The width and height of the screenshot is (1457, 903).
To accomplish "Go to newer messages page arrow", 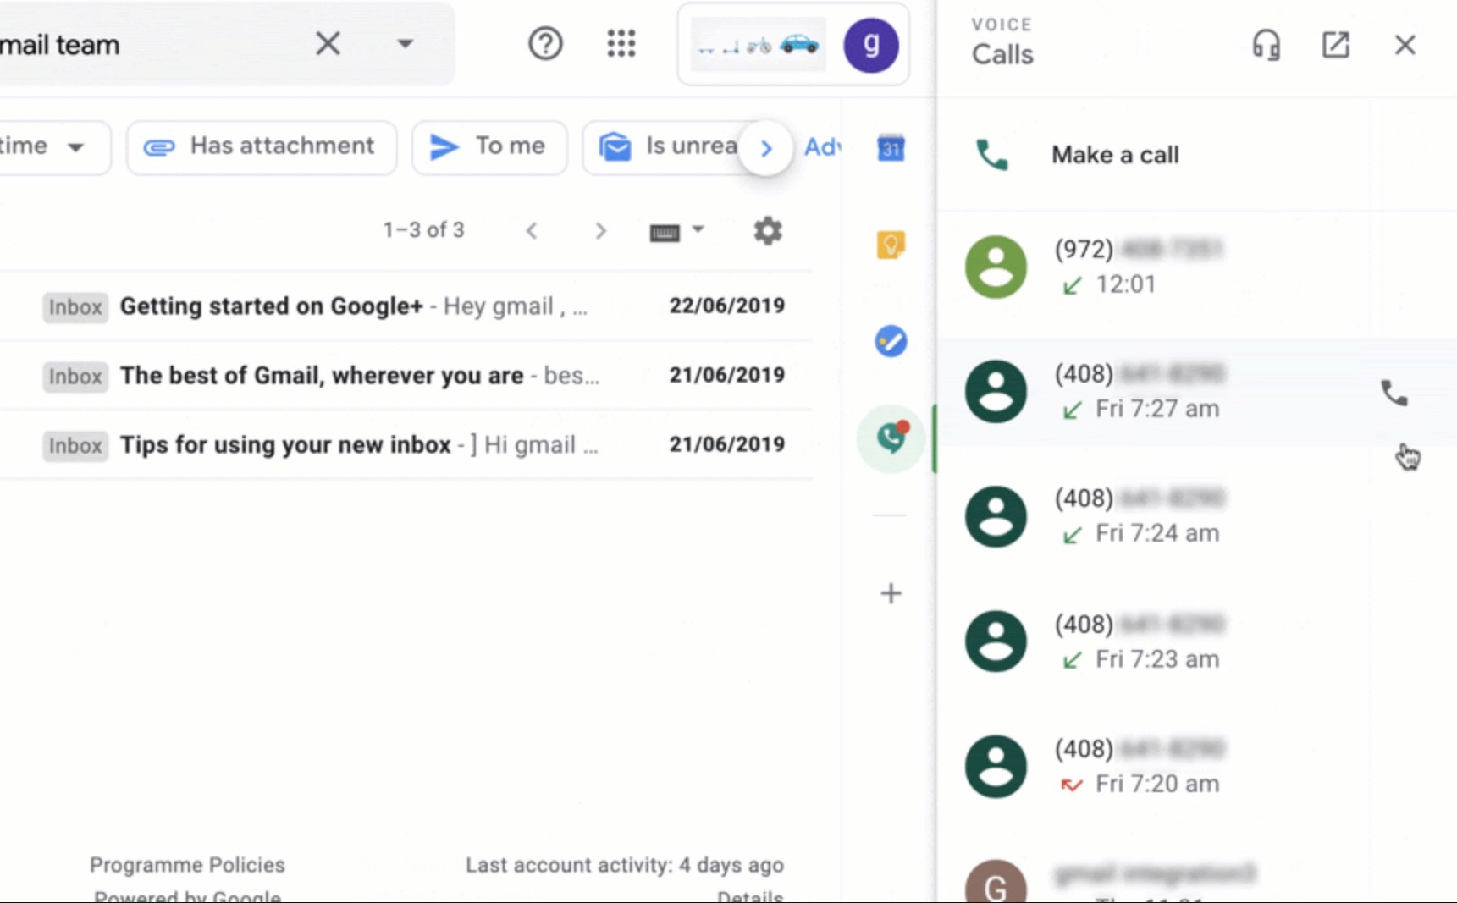I will point(532,230).
